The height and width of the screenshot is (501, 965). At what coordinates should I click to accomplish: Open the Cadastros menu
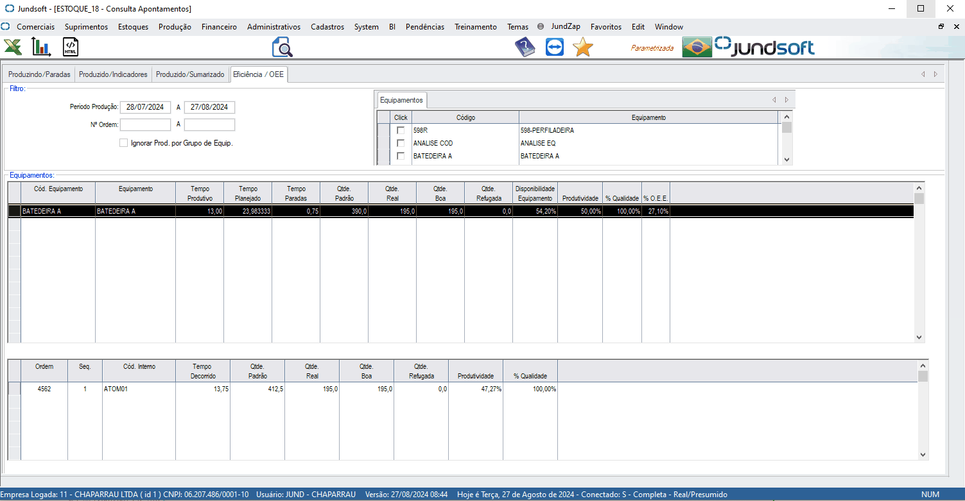(327, 27)
